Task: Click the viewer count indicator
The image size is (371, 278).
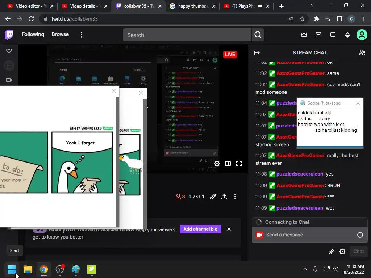Action: (x=180, y=197)
